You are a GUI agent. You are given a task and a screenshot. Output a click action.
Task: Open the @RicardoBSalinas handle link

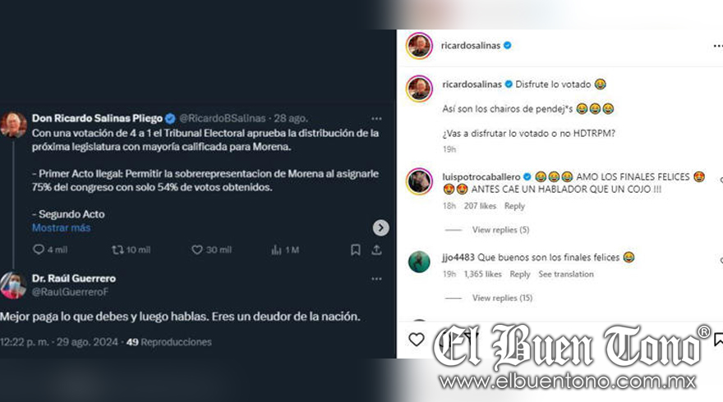(x=223, y=118)
